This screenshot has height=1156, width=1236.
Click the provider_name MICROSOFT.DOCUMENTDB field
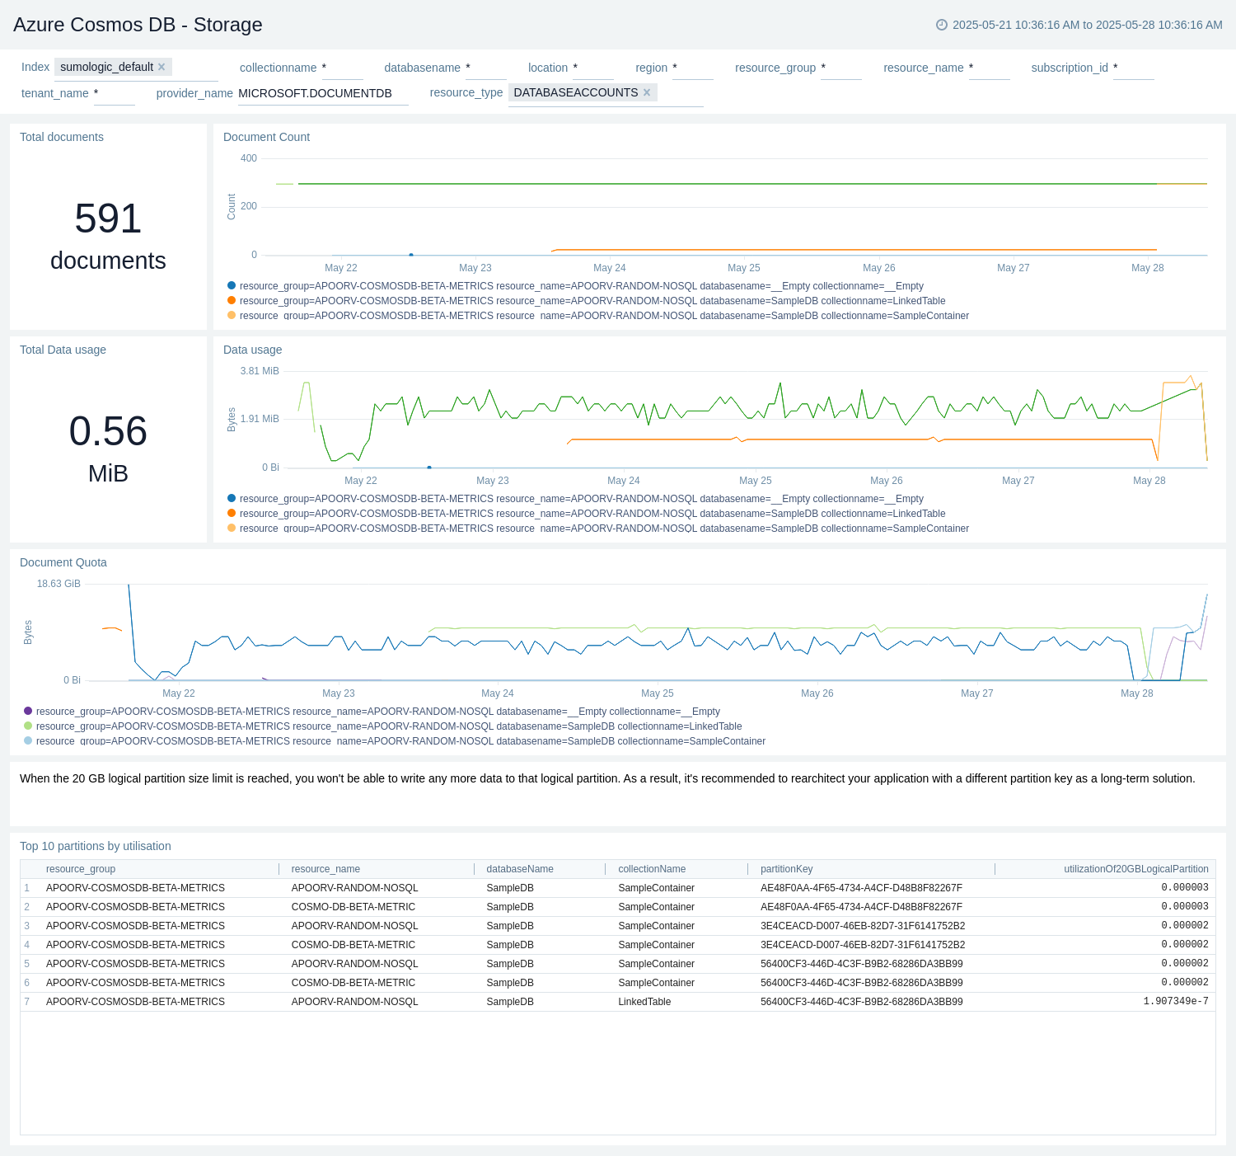tap(323, 94)
